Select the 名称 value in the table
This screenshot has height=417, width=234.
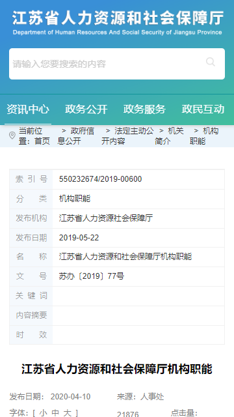pos(125,257)
